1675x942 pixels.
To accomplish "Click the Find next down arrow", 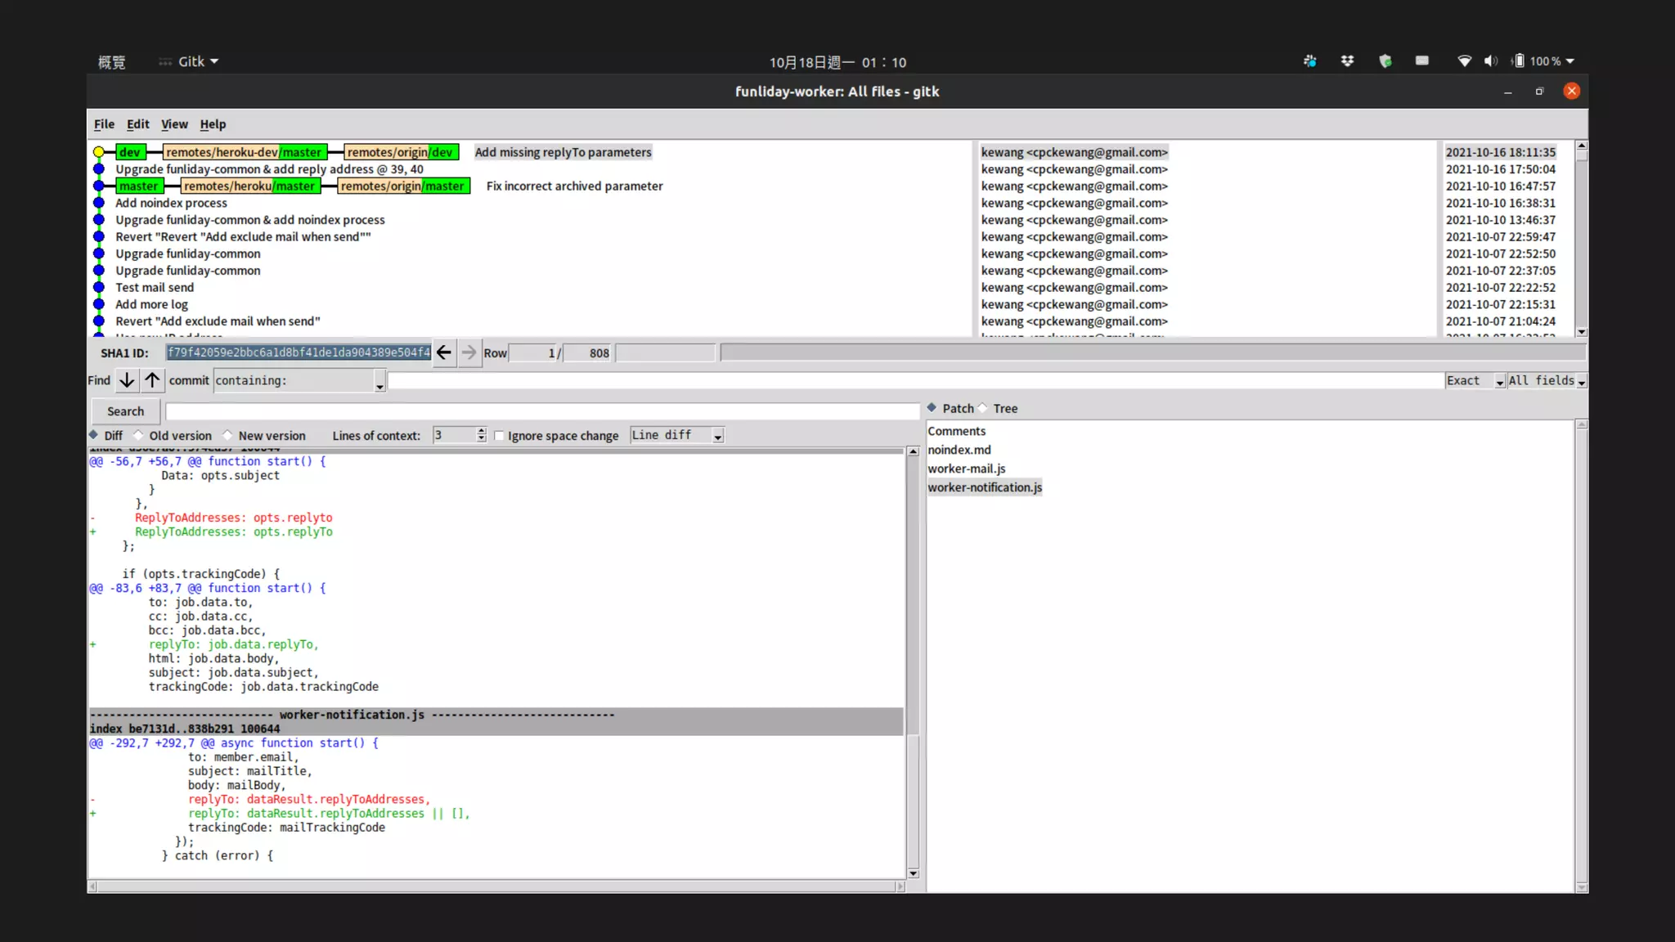I will 127,380.
